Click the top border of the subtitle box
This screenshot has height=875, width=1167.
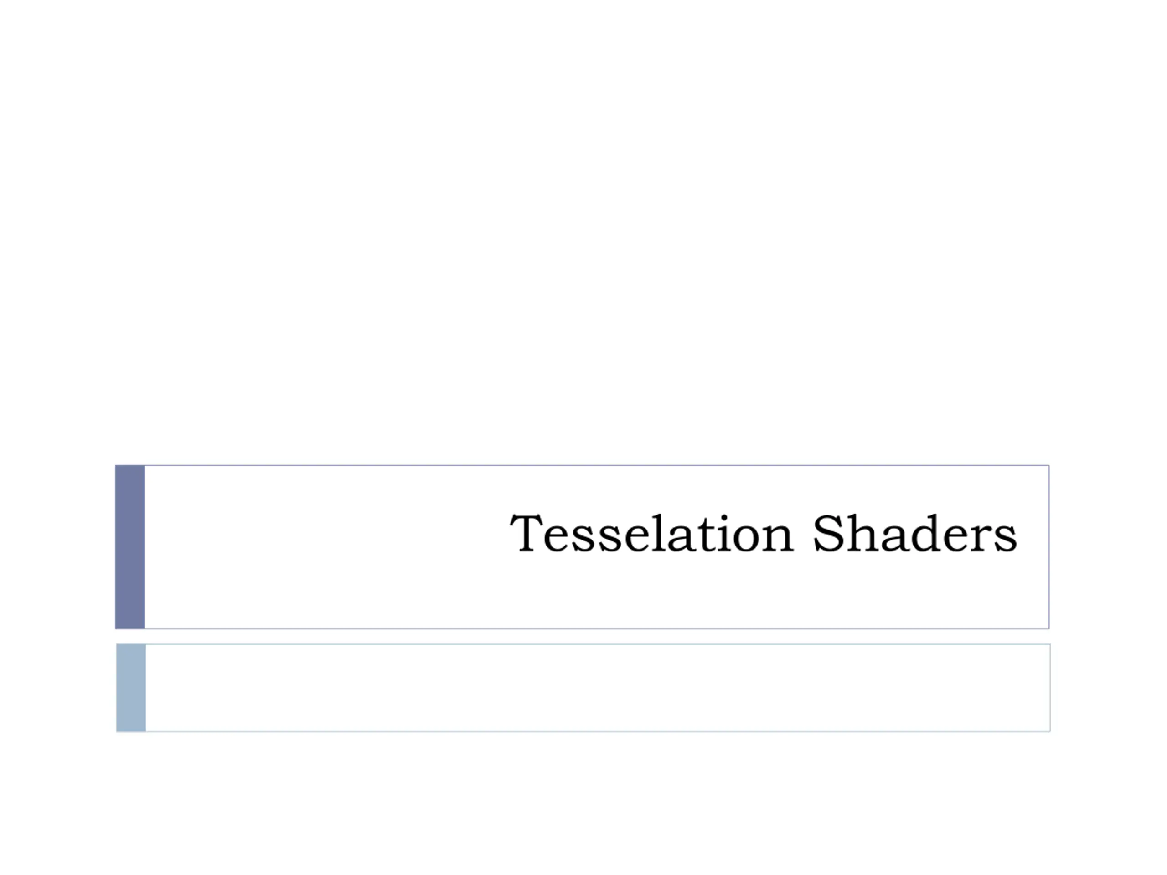click(x=598, y=644)
